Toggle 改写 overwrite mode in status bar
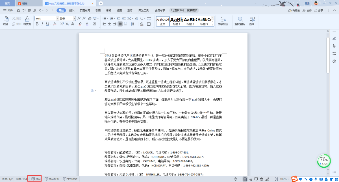 pyautogui.click(x=36, y=179)
